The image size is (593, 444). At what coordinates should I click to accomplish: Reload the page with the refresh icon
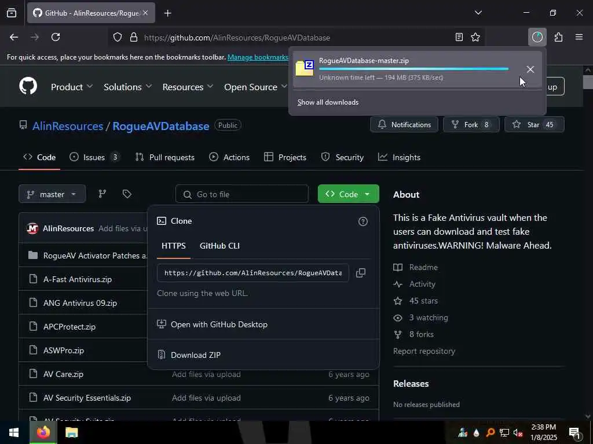click(x=56, y=37)
